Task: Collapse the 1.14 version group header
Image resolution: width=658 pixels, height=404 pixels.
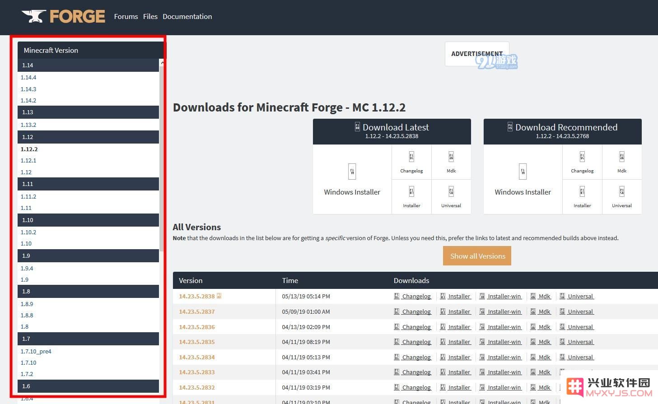Action: (89, 65)
